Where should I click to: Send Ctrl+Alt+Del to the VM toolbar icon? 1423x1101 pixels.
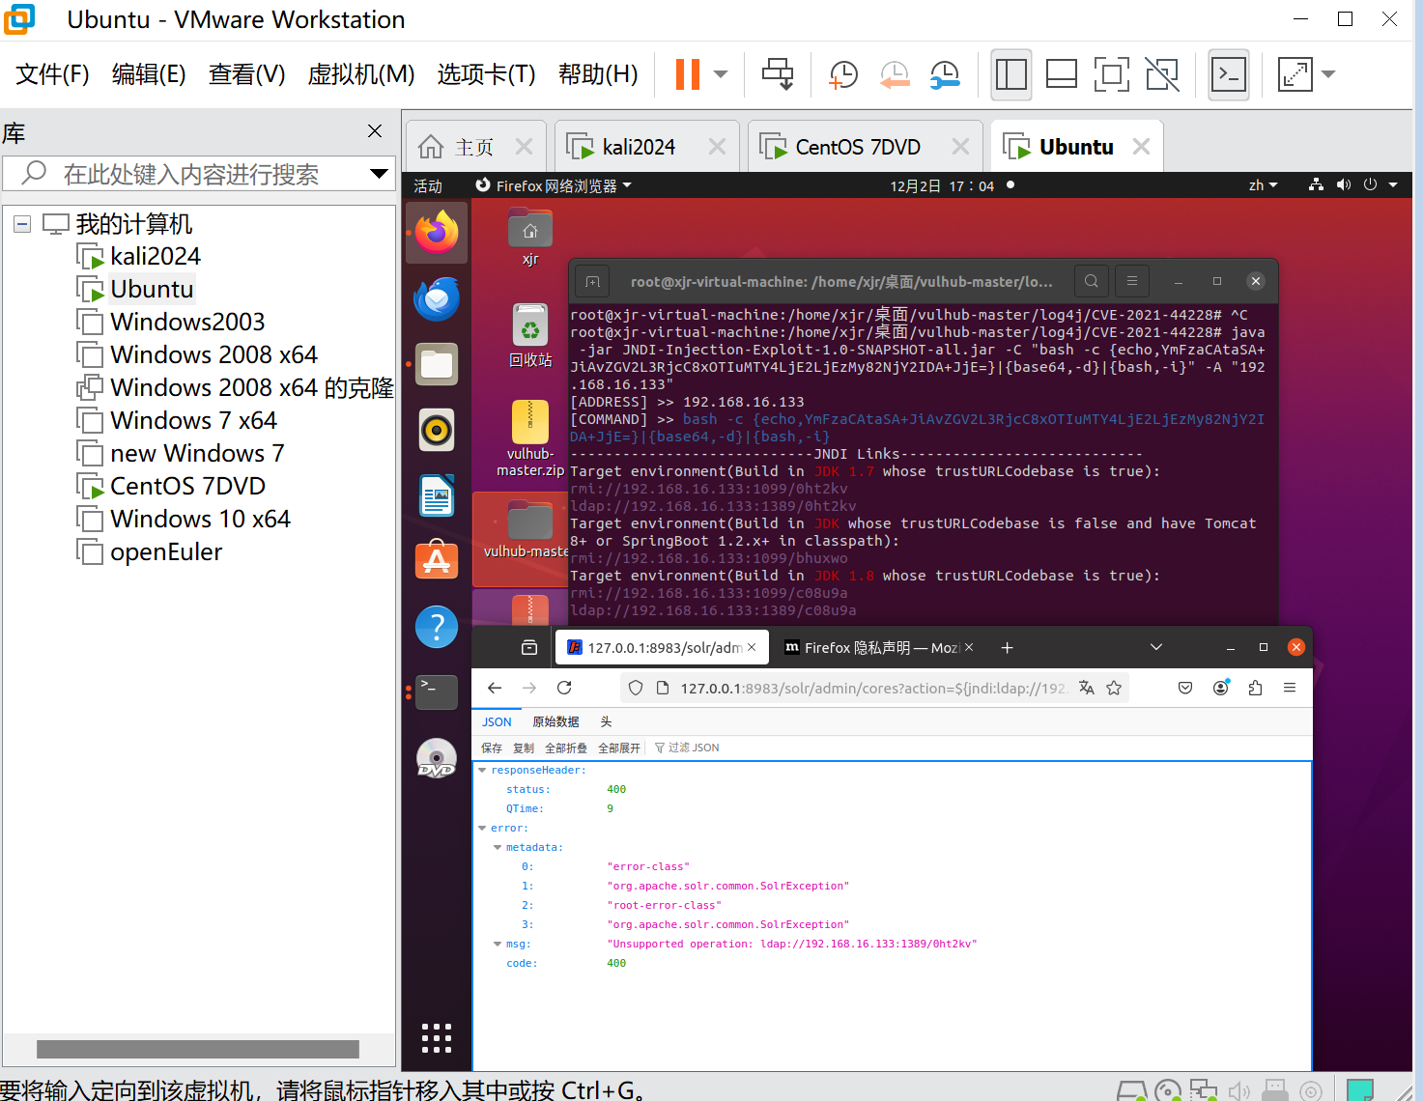coord(778,74)
